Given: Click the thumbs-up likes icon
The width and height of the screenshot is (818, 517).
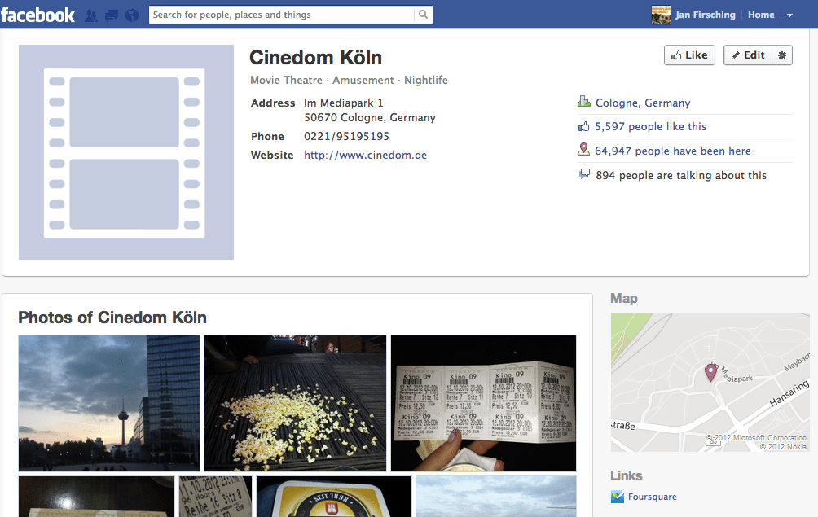Looking at the screenshot, I should pos(584,126).
